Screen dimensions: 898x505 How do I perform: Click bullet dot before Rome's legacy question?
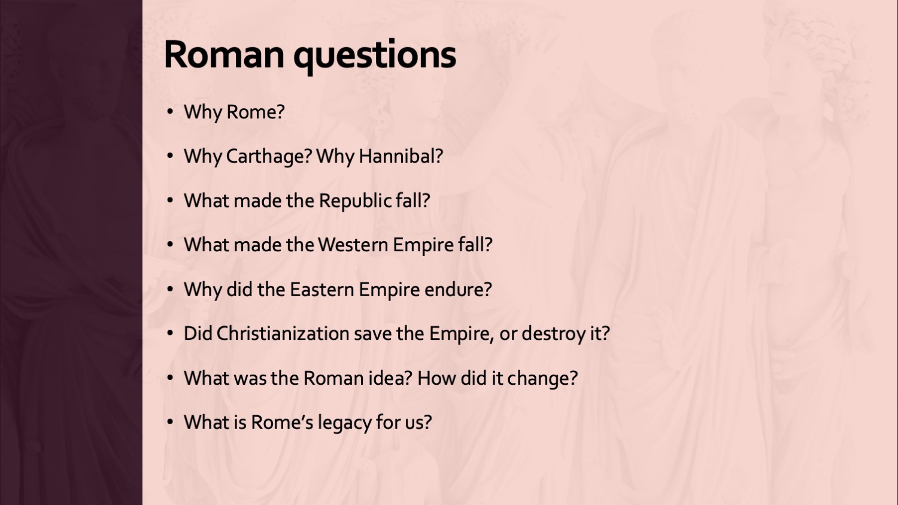[x=171, y=422]
